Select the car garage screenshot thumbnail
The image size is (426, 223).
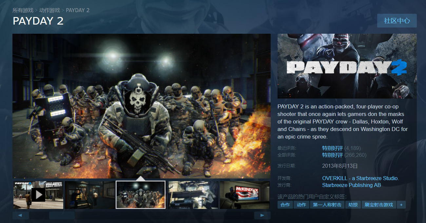click(x=193, y=195)
